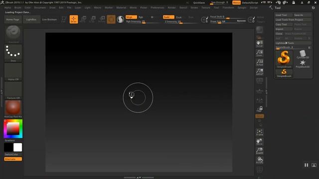
Task: Click the Edit mode icon
Action: coord(64,19)
